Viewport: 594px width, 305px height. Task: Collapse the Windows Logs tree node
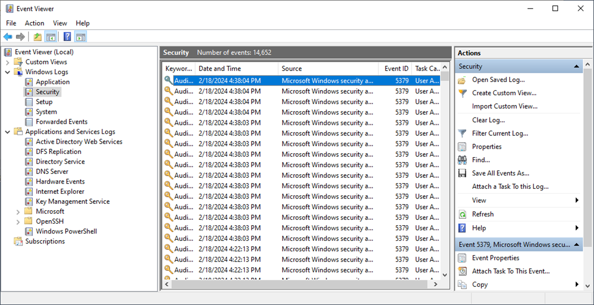coord(8,72)
